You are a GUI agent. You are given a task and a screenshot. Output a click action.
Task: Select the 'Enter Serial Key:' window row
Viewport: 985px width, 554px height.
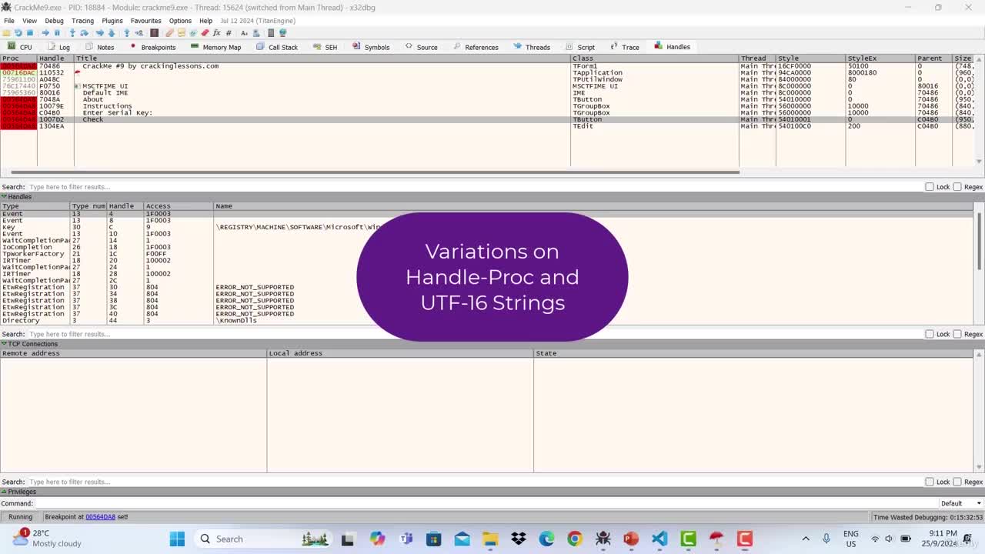(487, 113)
